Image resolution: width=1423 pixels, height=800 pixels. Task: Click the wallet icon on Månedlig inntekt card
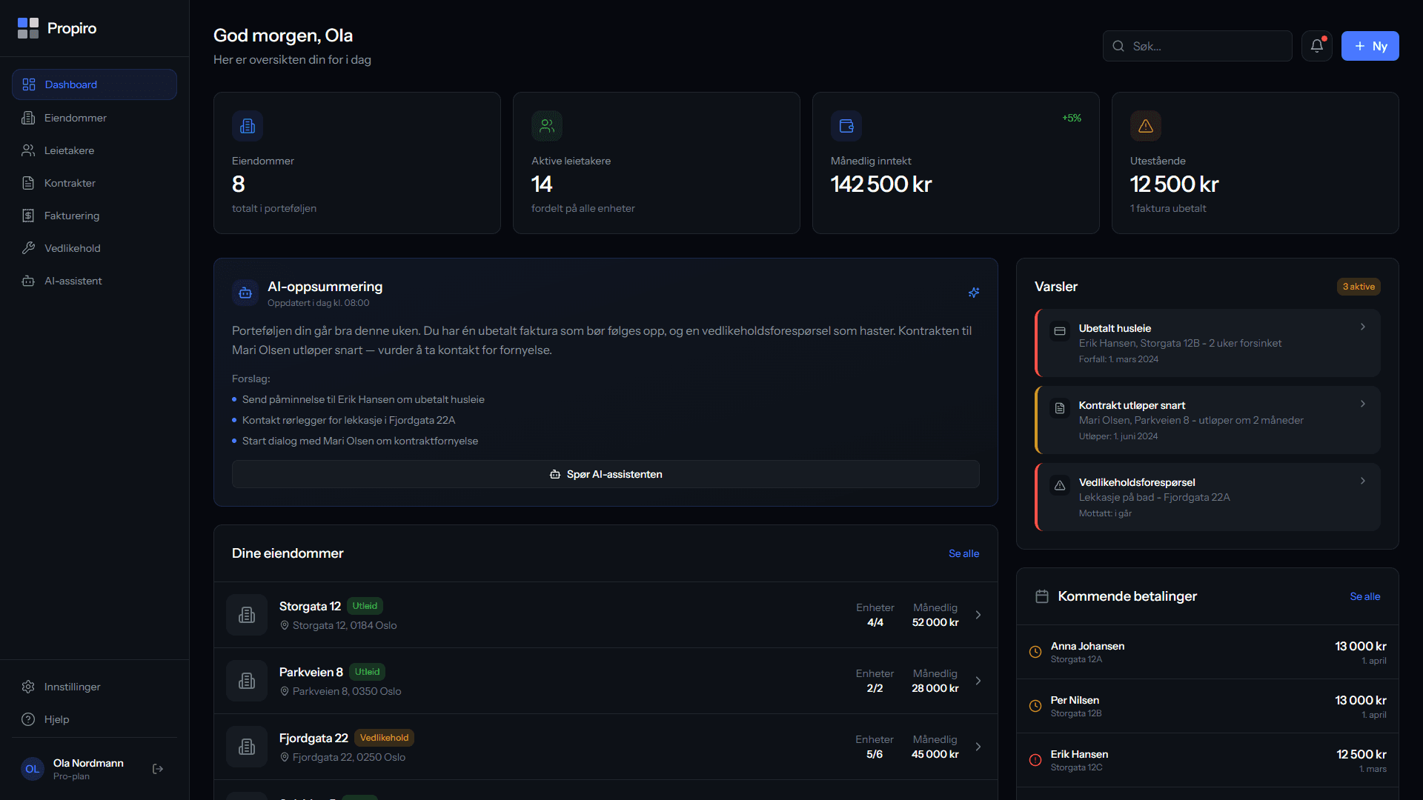point(846,126)
